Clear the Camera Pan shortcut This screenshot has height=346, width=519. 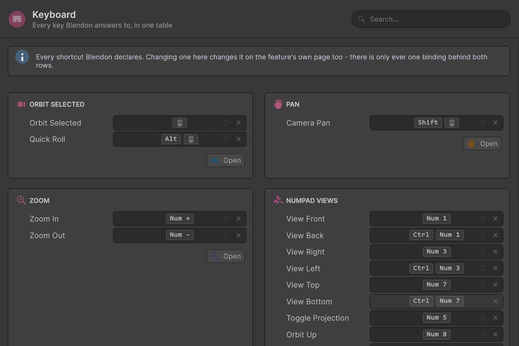pyautogui.click(x=495, y=123)
